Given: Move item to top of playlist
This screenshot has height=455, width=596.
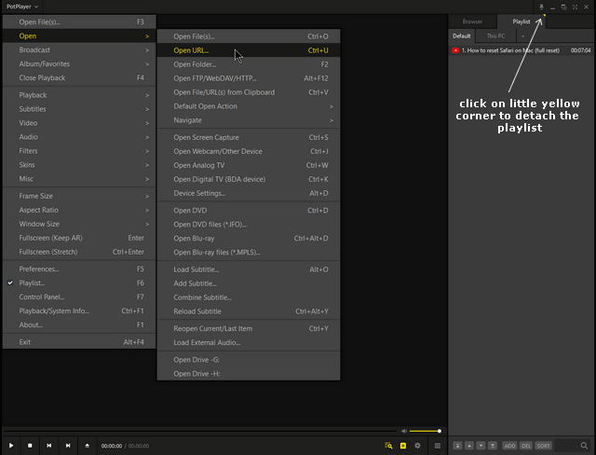Looking at the screenshot, I should coord(457,446).
